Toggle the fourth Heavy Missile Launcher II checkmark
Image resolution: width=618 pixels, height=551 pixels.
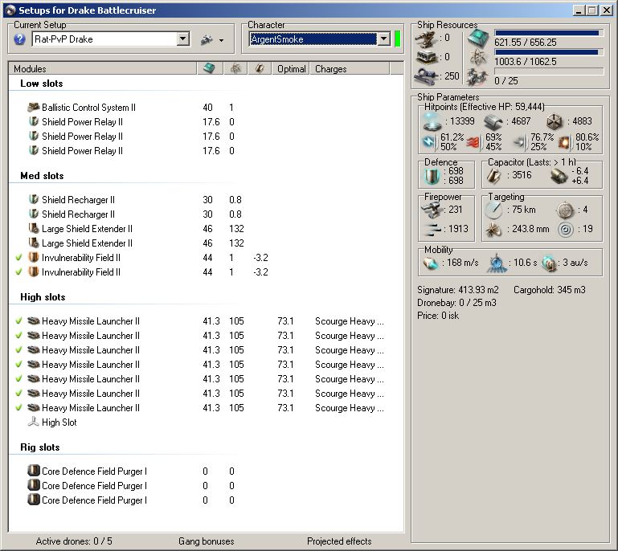pyautogui.click(x=18, y=365)
